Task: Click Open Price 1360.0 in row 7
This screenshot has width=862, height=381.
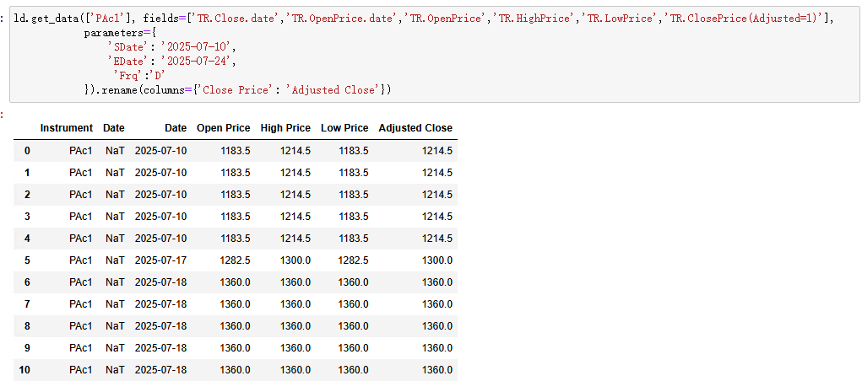Action: pos(236,304)
